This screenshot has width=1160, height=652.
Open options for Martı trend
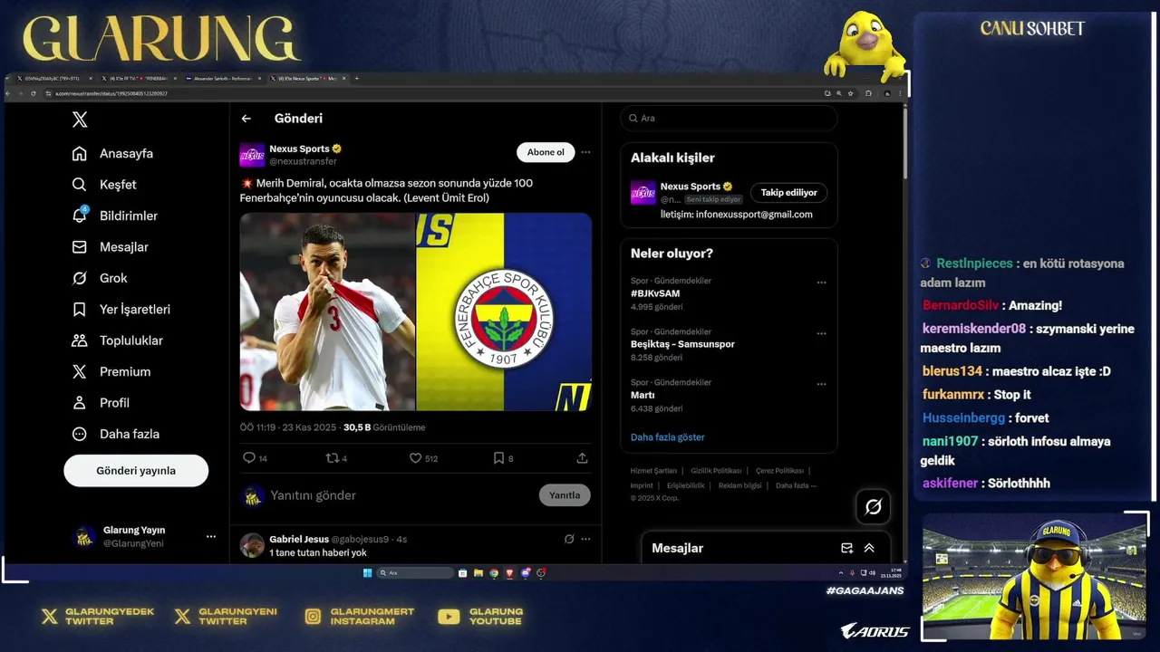point(821,384)
